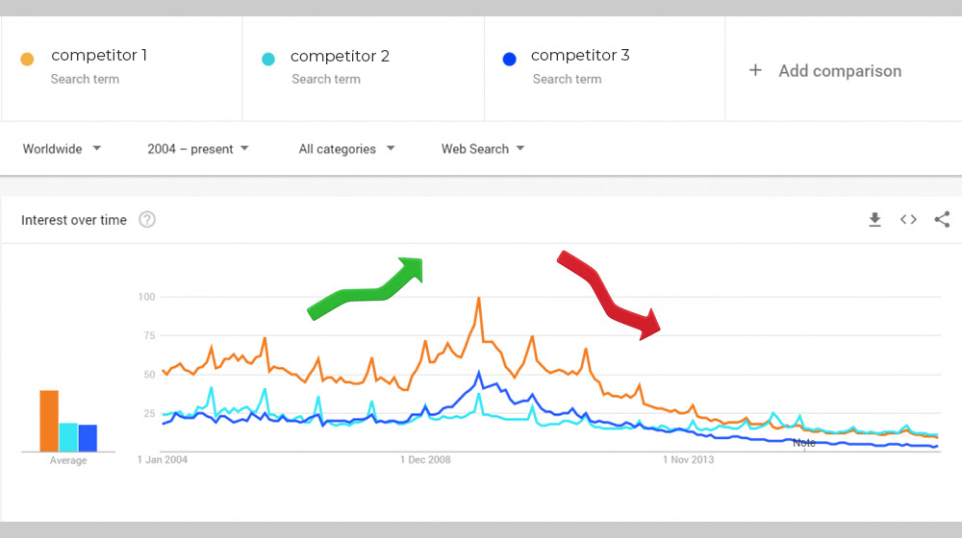Open the Interest over time help icon
962x538 pixels.
pos(147,219)
